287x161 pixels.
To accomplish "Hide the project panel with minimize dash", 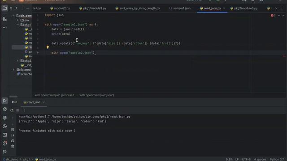I will click(x=28, y=8).
